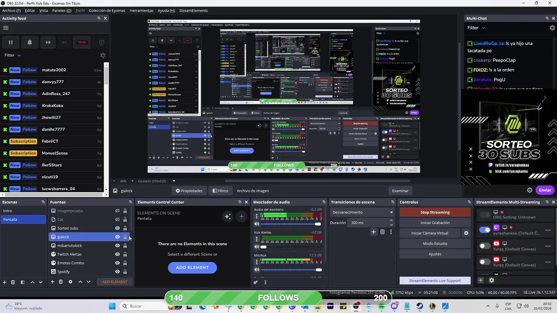Hide the giakick source
Screen dimensions: 557x313
click(117, 237)
